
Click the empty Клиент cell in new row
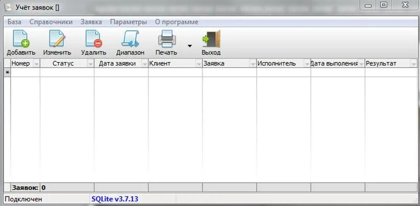pos(175,73)
